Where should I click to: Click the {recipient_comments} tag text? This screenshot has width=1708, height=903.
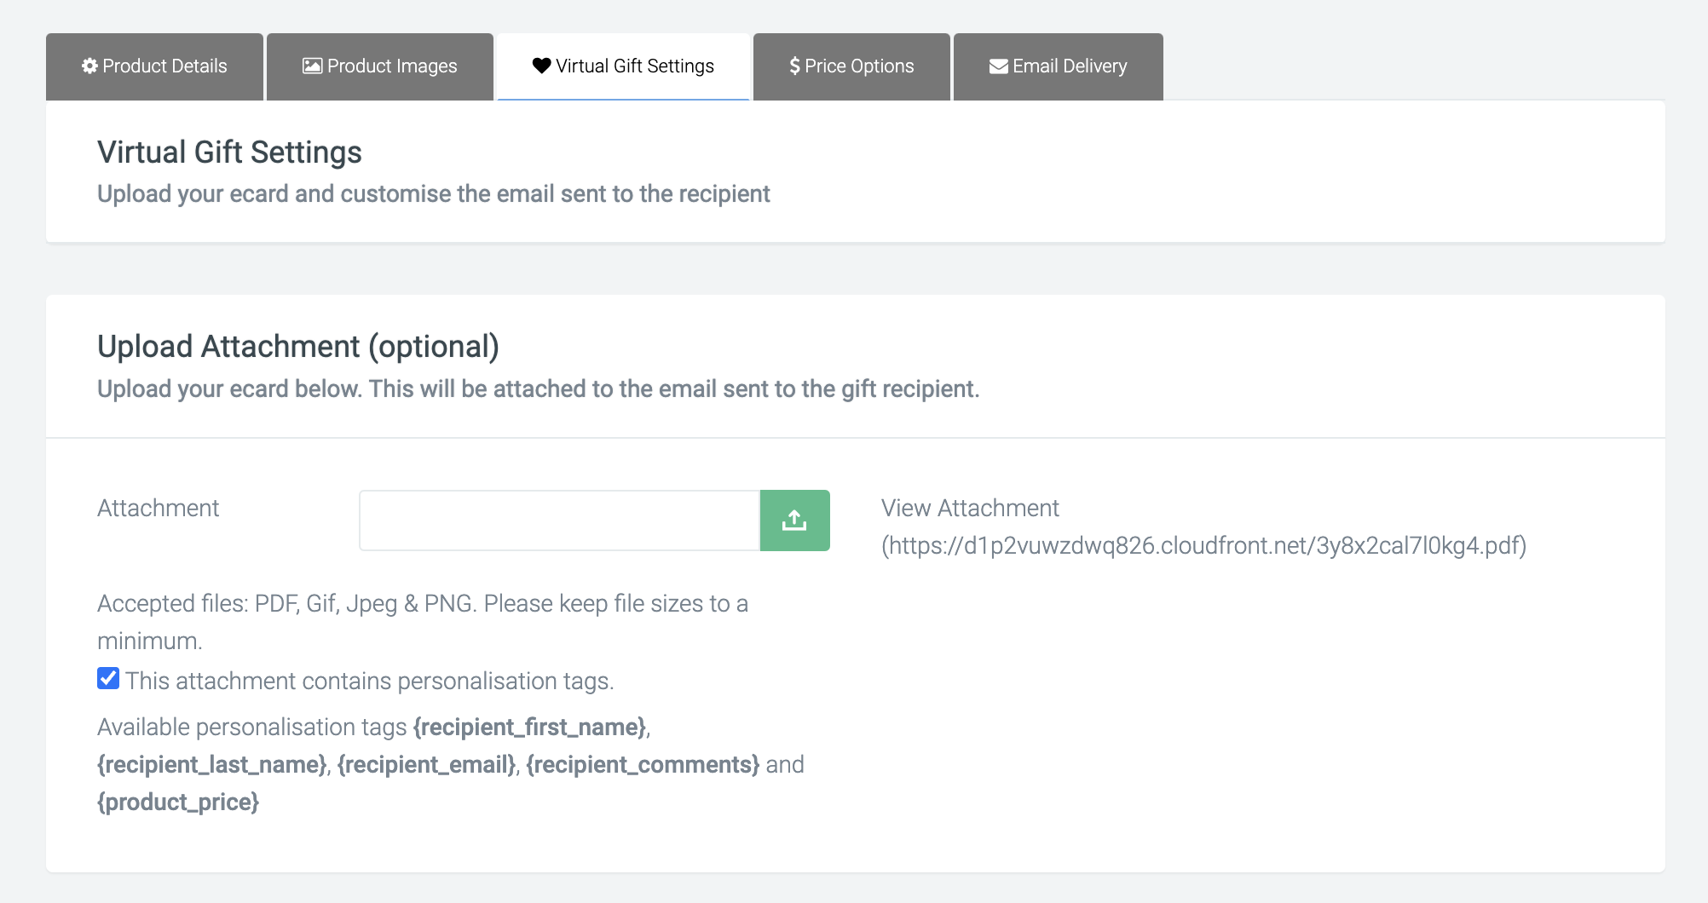click(x=643, y=764)
